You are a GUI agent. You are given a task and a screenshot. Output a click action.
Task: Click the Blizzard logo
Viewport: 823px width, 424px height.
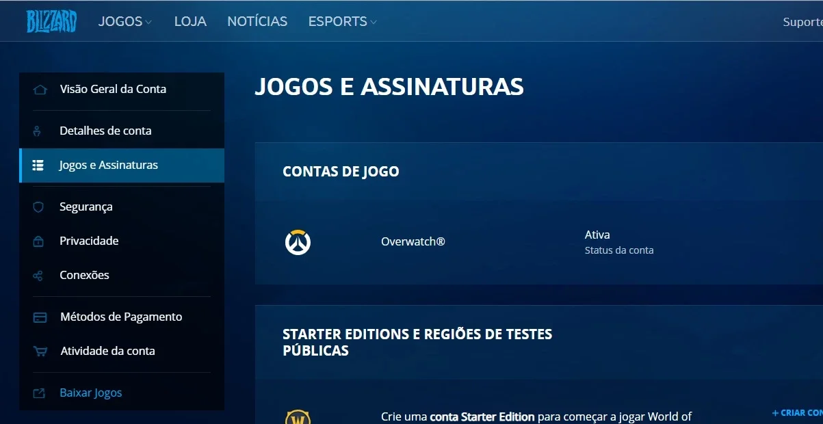tap(51, 21)
